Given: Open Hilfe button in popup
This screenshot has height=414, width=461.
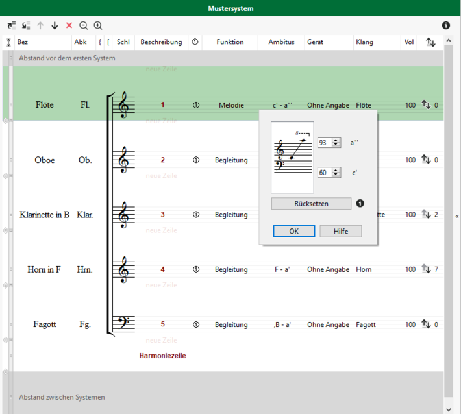Looking at the screenshot, I should 341,231.
